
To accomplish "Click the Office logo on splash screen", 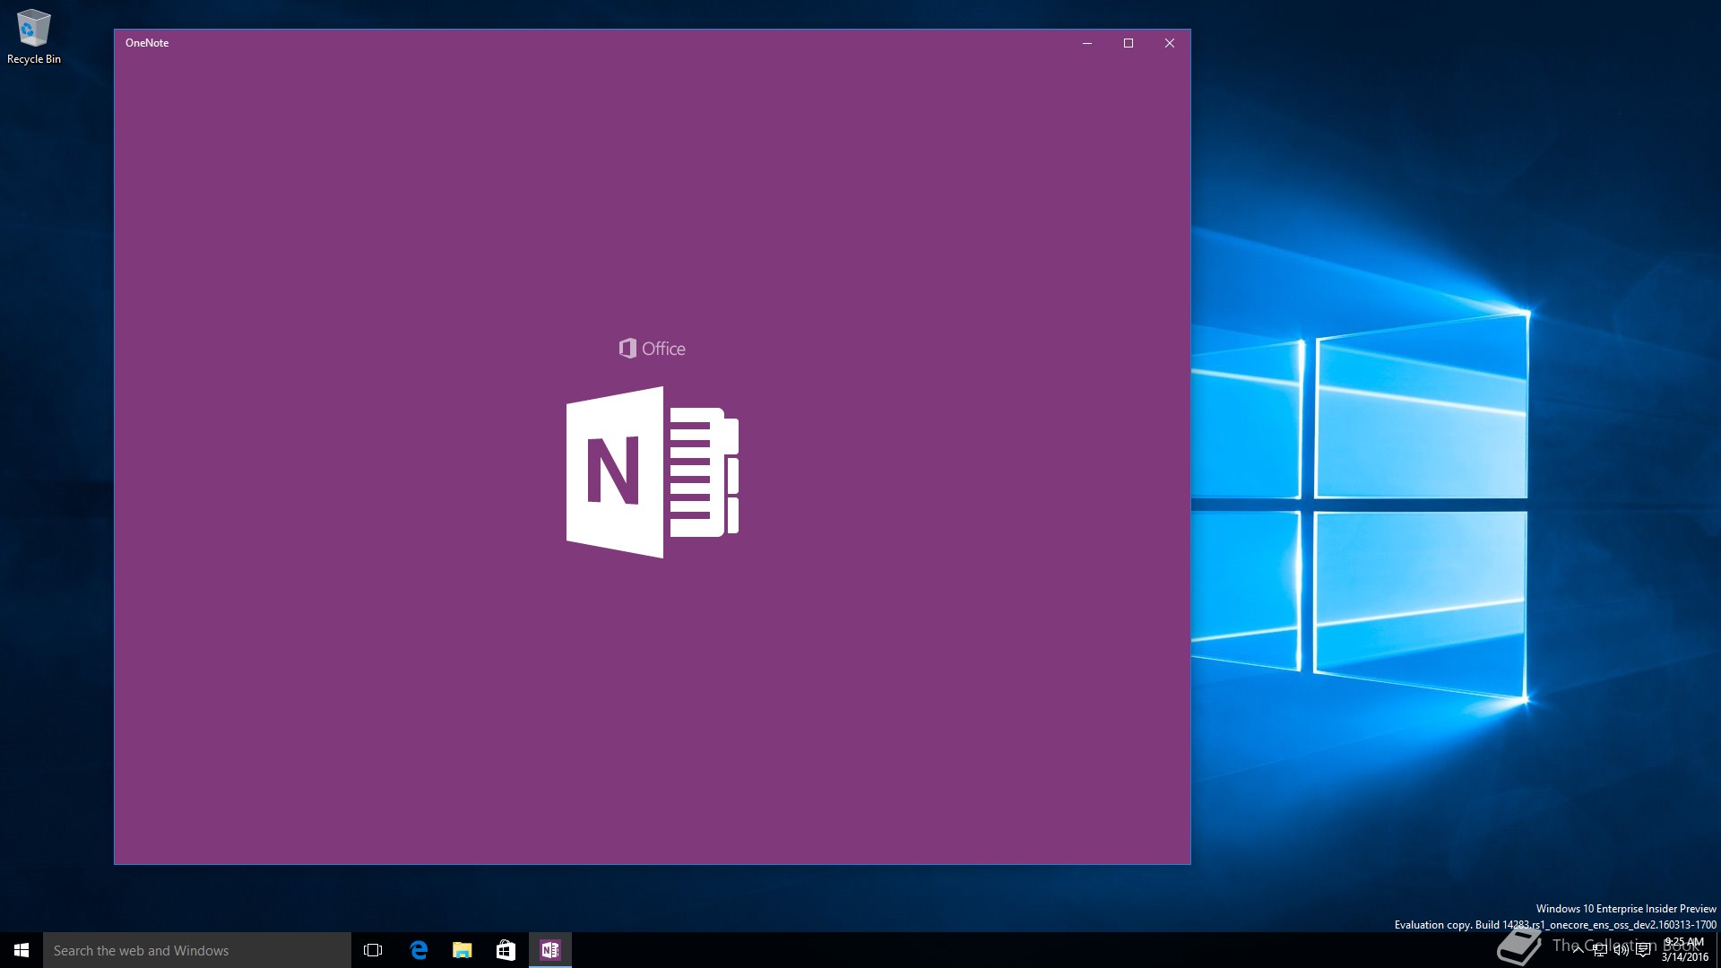I will 652,349.
